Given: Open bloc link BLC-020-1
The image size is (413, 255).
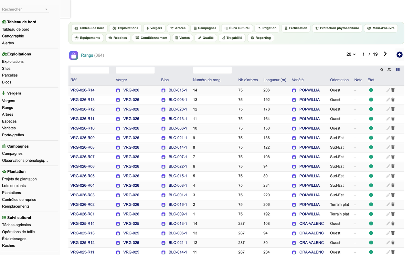Looking at the screenshot, I should click(178, 109).
